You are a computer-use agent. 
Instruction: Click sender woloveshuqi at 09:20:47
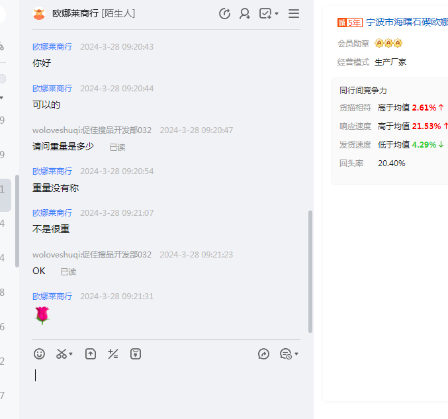[92, 130]
